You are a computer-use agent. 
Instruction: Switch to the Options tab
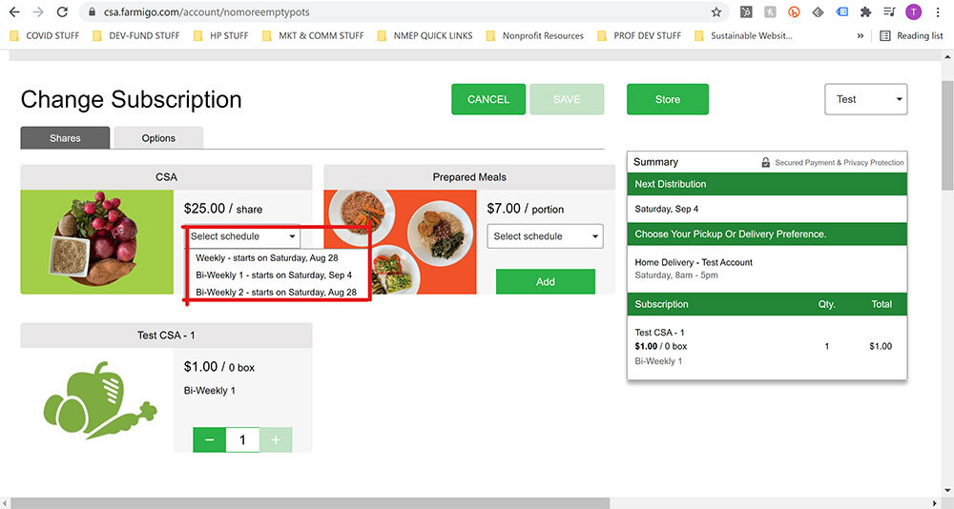point(158,138)
